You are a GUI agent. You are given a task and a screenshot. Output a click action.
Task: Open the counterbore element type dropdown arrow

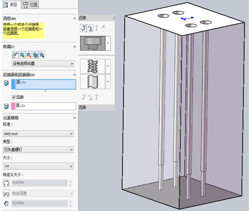click(108, 43)
